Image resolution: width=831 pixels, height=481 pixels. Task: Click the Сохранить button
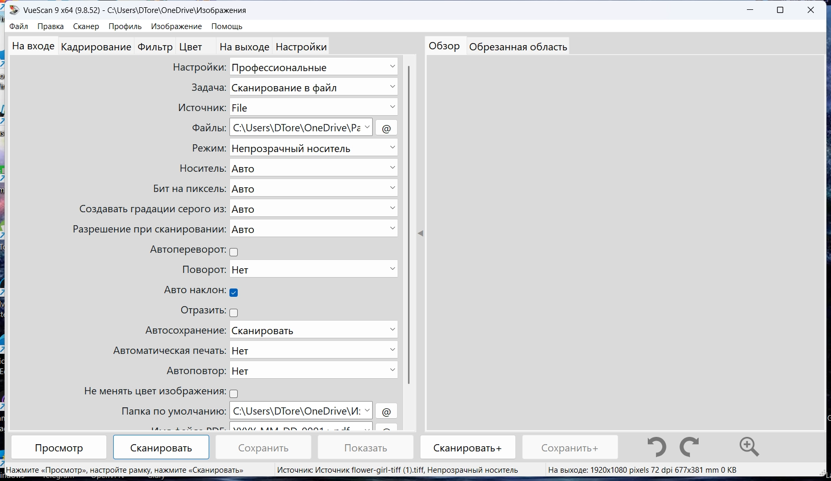263,447
